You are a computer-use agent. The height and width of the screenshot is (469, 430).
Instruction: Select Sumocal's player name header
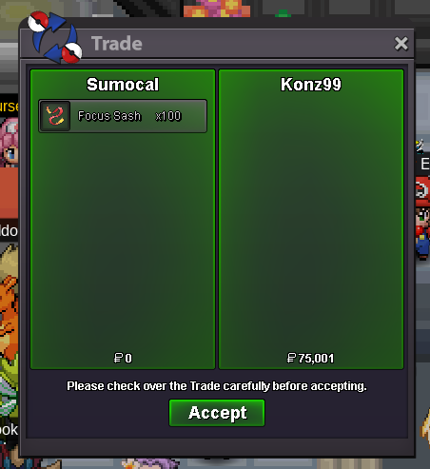[123, 85]
